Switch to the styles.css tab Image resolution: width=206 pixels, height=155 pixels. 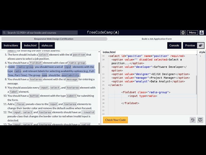pyautogui.click(x=47, y=46)
